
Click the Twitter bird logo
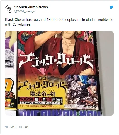point(111,7)
